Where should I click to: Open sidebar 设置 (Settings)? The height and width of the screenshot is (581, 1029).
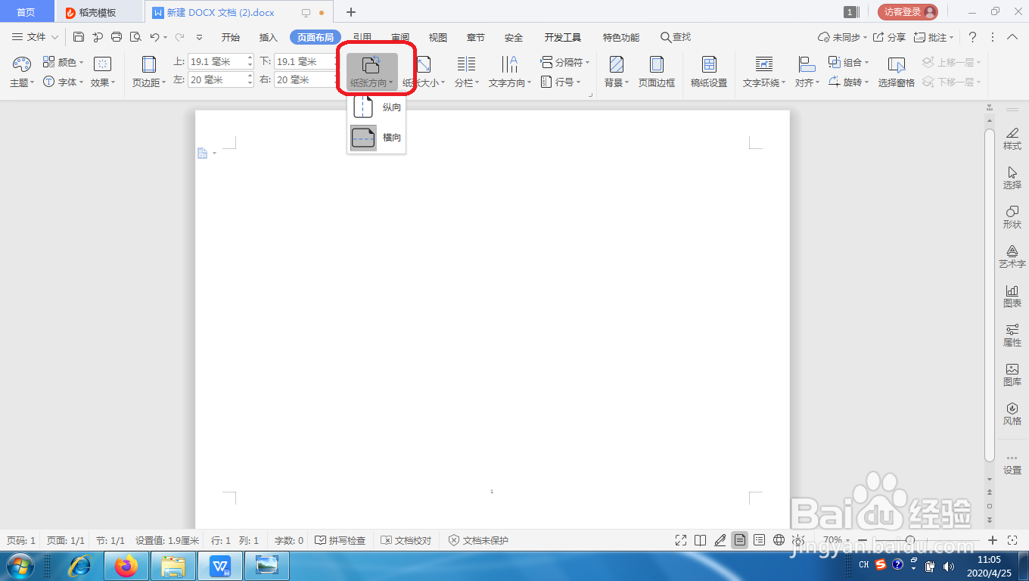click(x=1012, y=464)
